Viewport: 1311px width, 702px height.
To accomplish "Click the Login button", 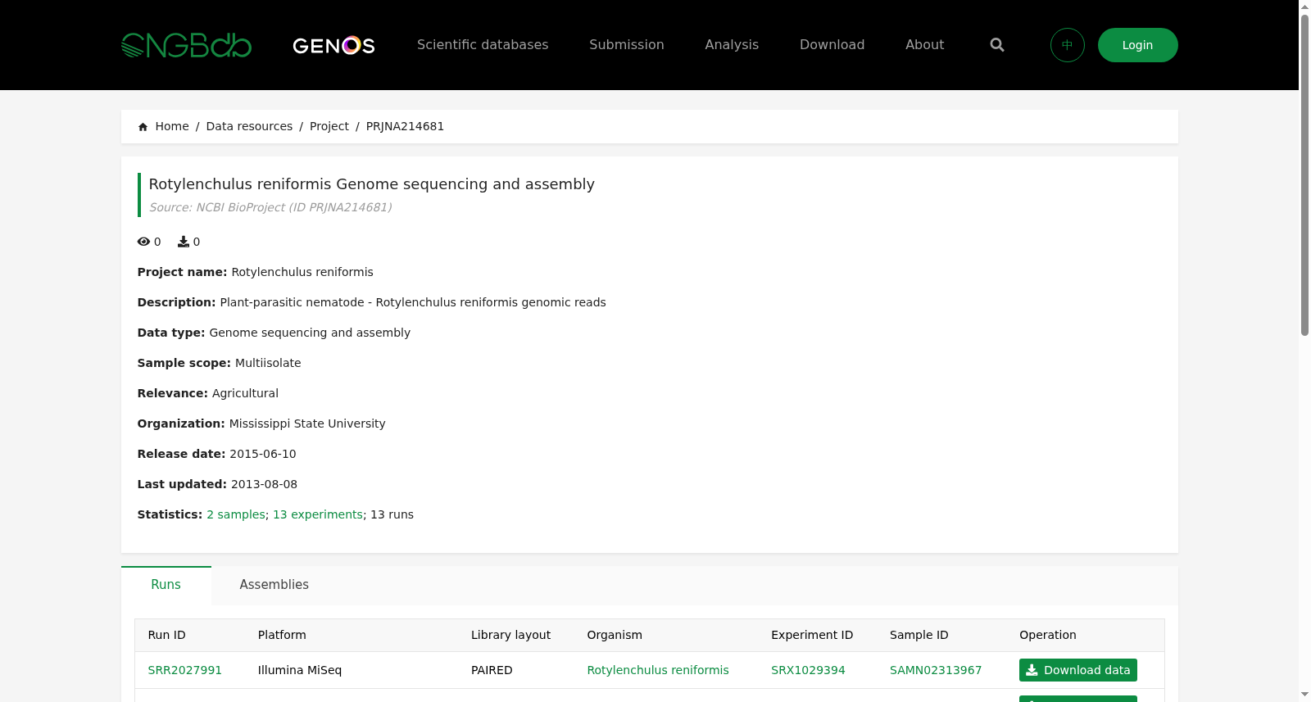I will [1138, 45].
